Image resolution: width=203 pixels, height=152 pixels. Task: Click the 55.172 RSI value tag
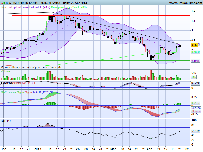[x=195, y=131]
